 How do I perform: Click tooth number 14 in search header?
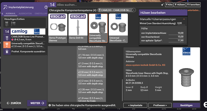click(52, 5)
